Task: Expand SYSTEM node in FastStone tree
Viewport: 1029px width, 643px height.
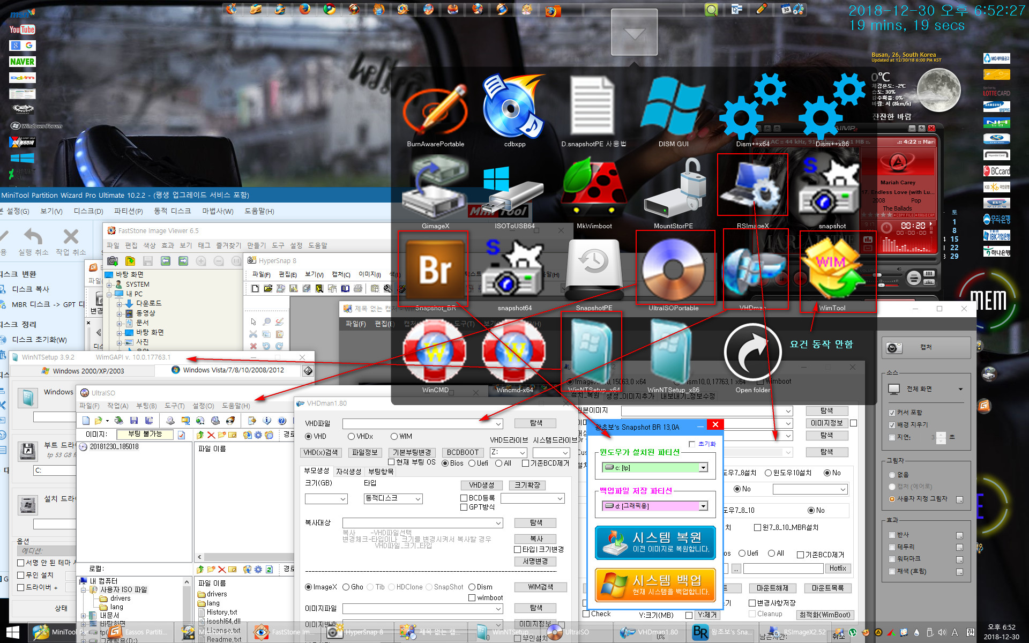Action: pos(110,285)
